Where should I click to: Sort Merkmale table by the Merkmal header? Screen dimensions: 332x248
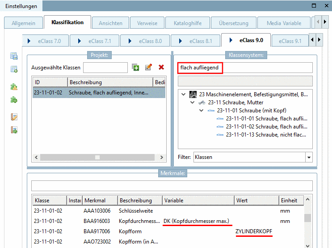[100, 201]
